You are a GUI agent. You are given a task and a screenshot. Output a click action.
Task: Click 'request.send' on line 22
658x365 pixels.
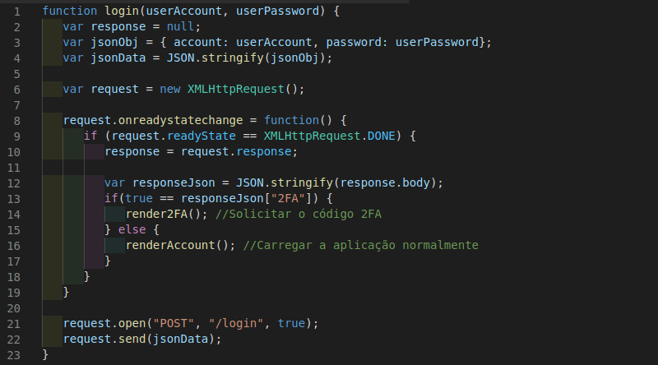click(104, 339)
